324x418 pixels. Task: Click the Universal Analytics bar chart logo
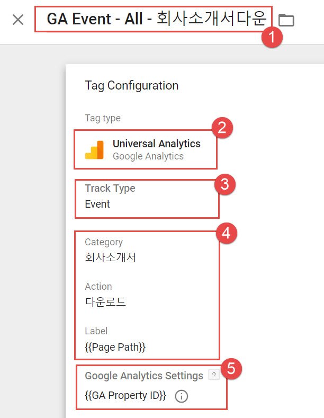coord(94,150)
